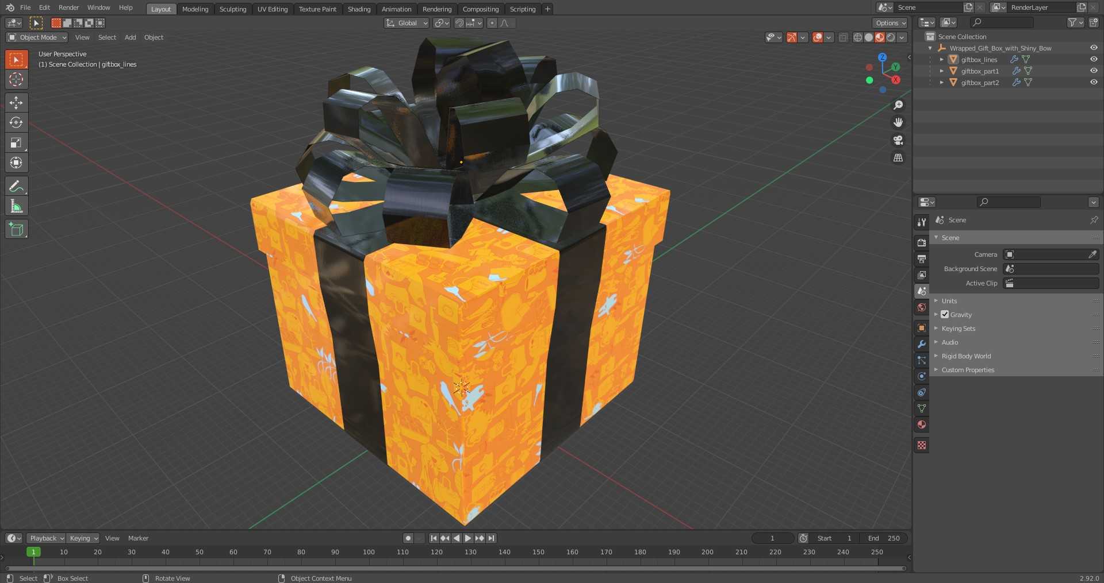Expand giftbox_part1 tree item
The image size is (1104, 583).
click(x=941, y=71)
